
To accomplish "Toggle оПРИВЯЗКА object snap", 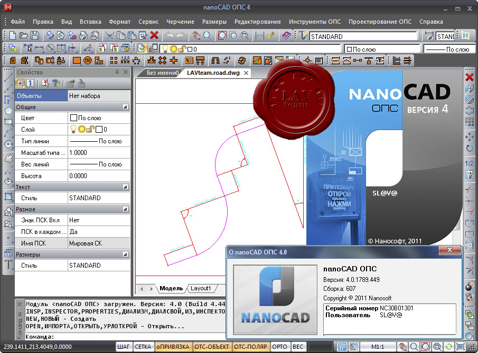I will tap(173, 347).
